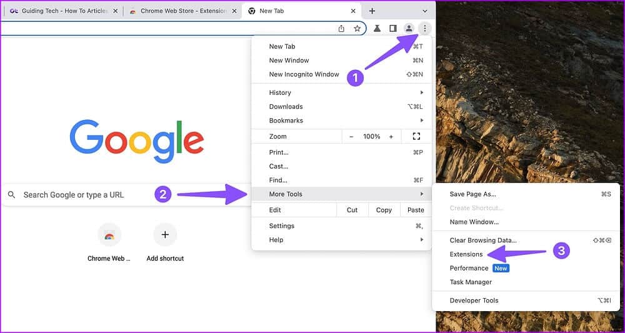Click Paste in the Edit row

click(x=416, y=210)
